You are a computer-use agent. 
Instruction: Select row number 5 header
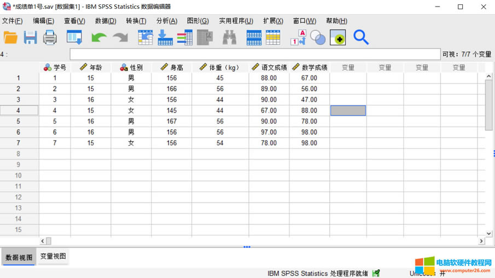point(19,121)
